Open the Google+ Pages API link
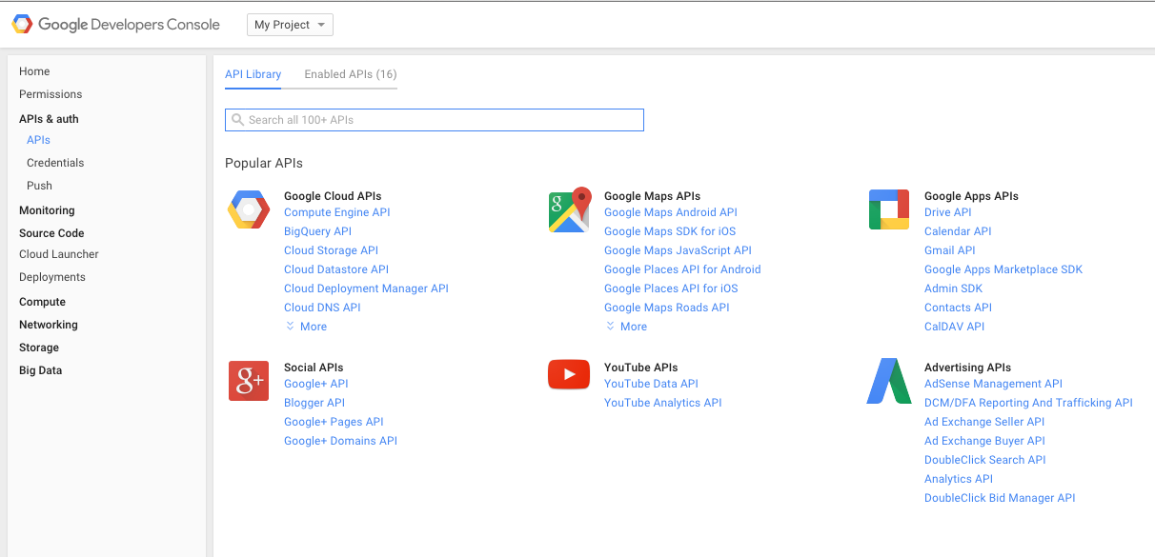Image resolution: width=1155 pixels, height=557 pixels. pos(334,422)
